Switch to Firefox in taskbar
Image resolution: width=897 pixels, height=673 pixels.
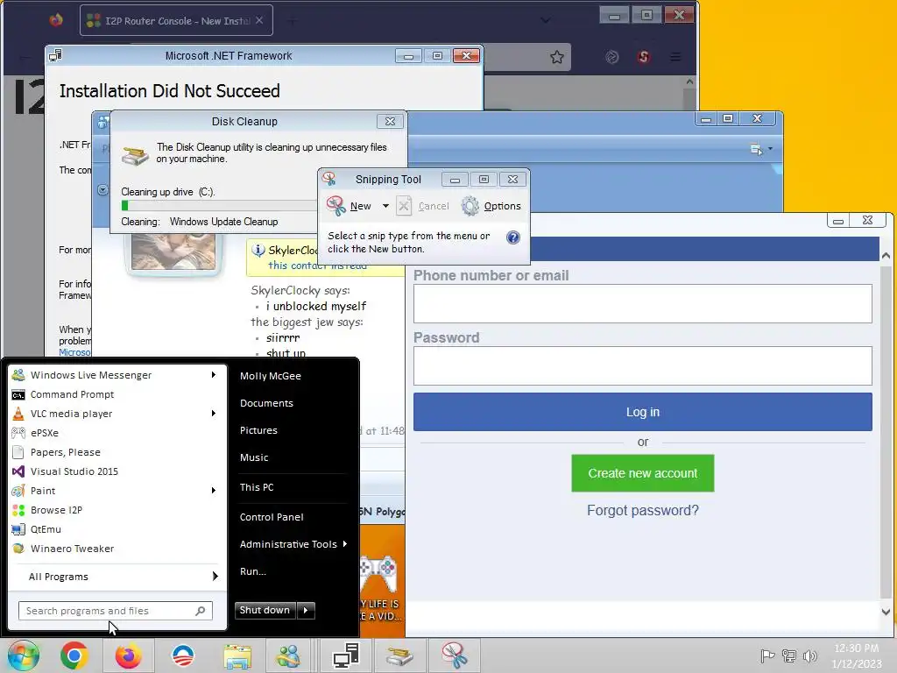pos(128,655)
